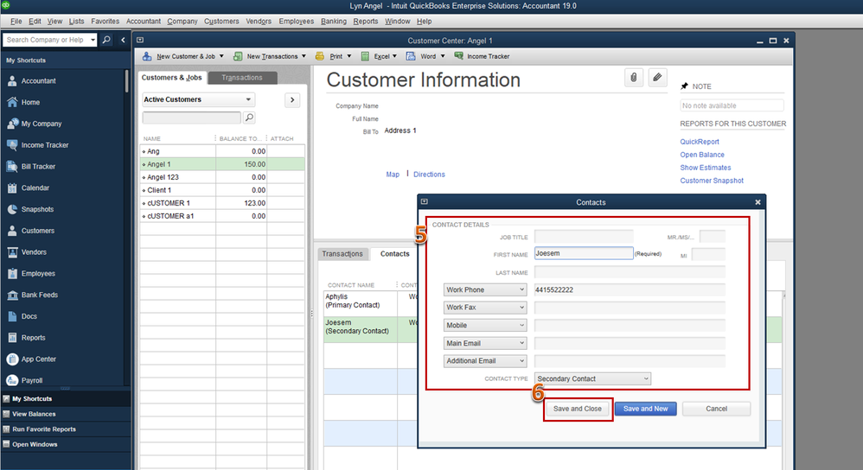Open the Calendar shortcut icon
The height and width of the screenshot is (470, 863).
pos(12,188)
